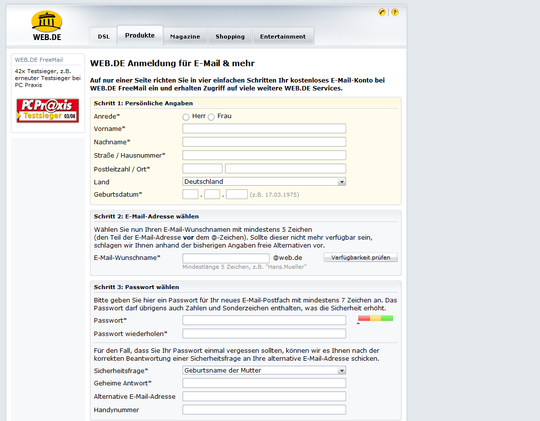Screen dimensions: 540x421
Task: Click the WEB.DE logo
Action: [x=47, y=26]
